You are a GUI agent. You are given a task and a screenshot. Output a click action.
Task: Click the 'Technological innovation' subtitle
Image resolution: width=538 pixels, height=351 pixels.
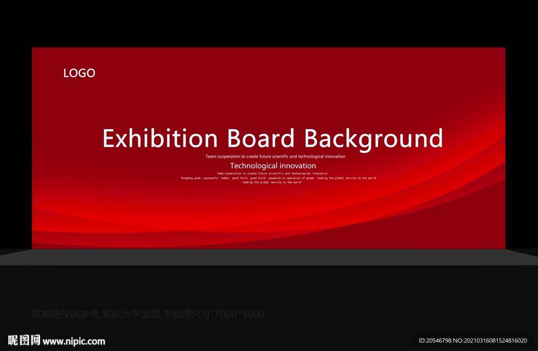(x=273, y=166)
